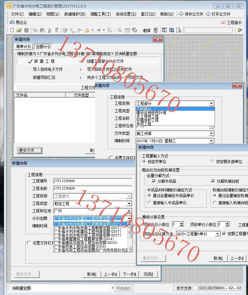Click the 工程造价 red cloud icon

tap(223, 22)
